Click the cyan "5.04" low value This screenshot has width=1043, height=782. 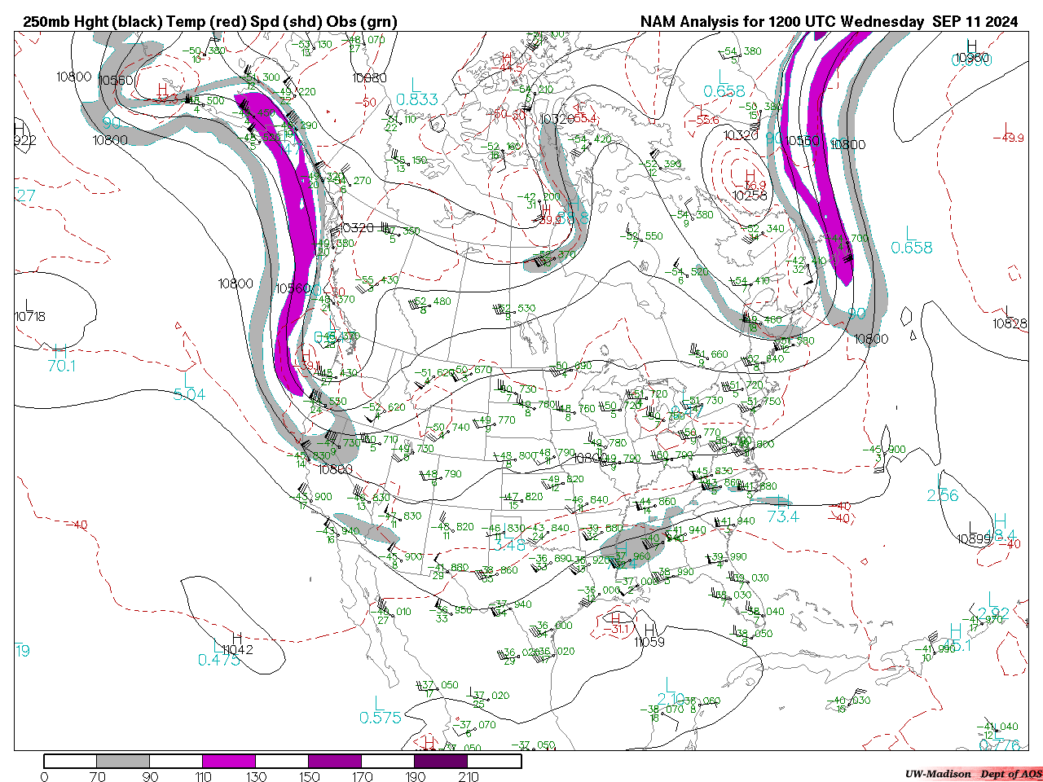click(x=190, y=395)
